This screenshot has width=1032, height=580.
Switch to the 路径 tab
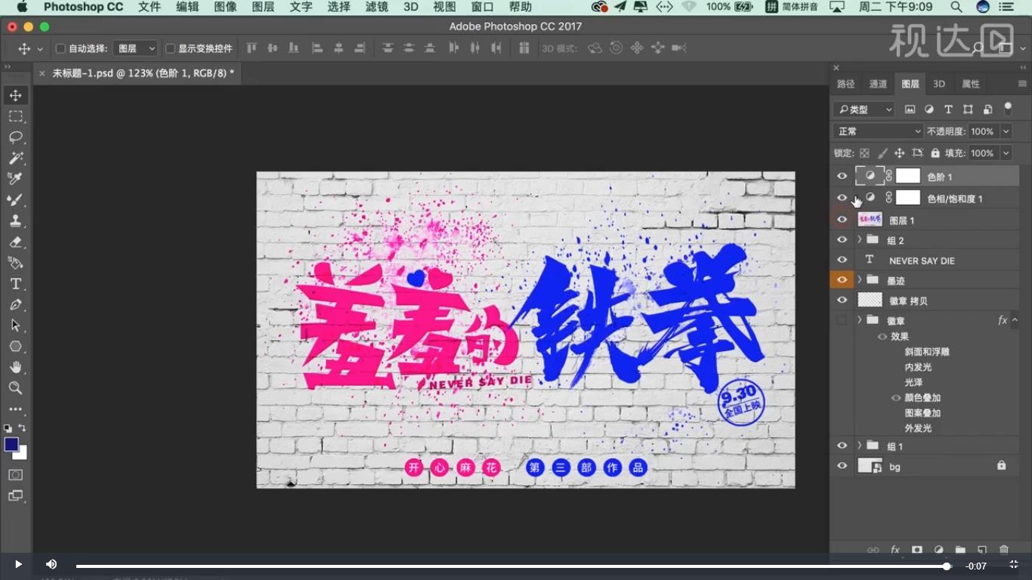pyautogui.click(x=846, y=84)
